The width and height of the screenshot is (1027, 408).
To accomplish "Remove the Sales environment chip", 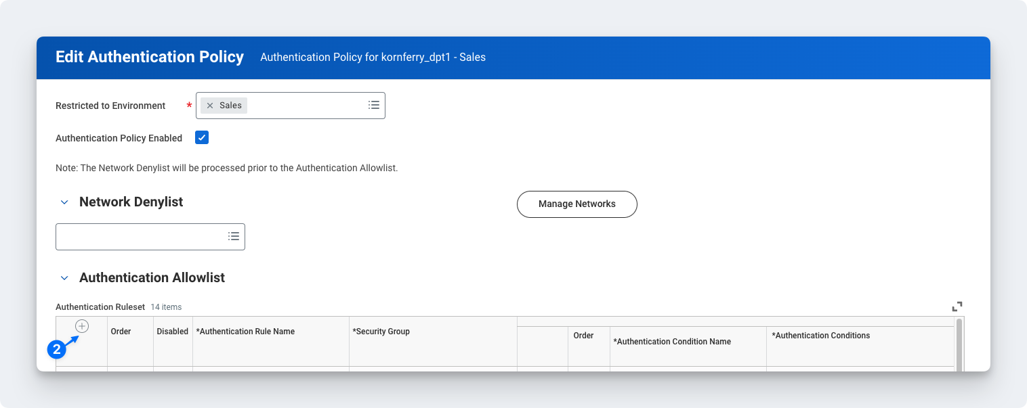I will tap(210, 106).
